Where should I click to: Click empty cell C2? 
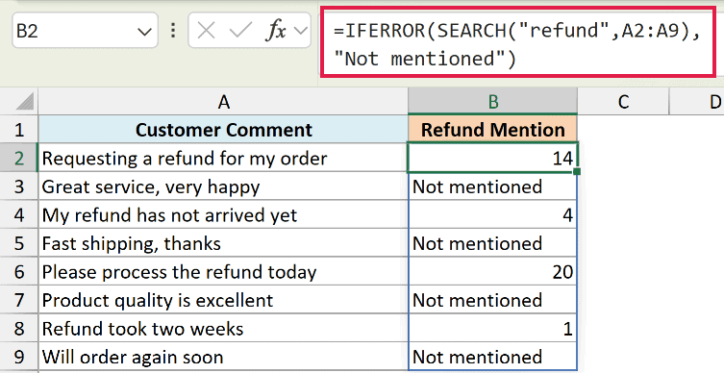[623, 158]
